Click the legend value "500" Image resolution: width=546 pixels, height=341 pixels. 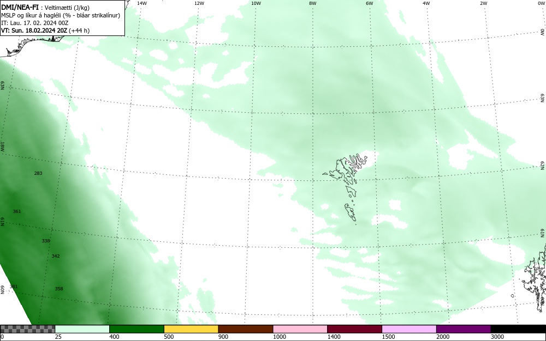pos(169,337)
